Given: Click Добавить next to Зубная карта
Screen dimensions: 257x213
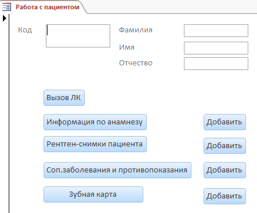Looking at the screenshot, I should (x=225, y=196).
